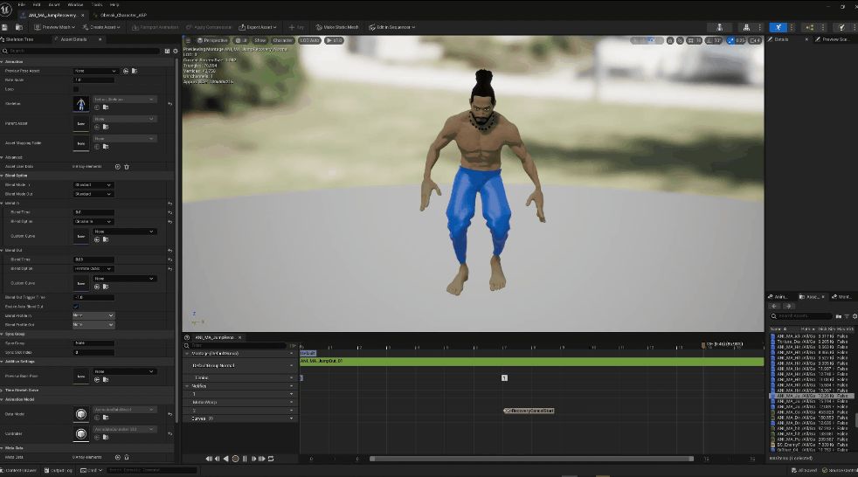Collapse the Blend Option section
This screenshot has width=858, height=477.
[x=3, y=176]
